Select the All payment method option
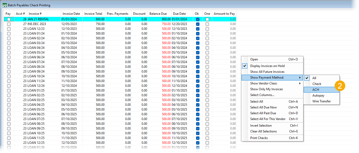Image resolution: width=359 pixels, height=153 pixels. click(x=314, y=78)
